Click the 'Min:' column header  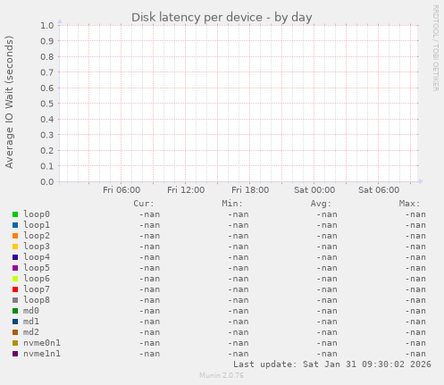click(232, 204)
